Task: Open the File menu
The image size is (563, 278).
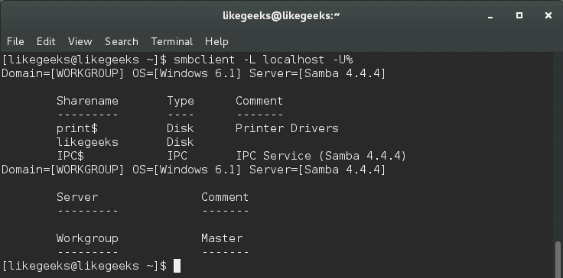Action: [x=15, y=41]
